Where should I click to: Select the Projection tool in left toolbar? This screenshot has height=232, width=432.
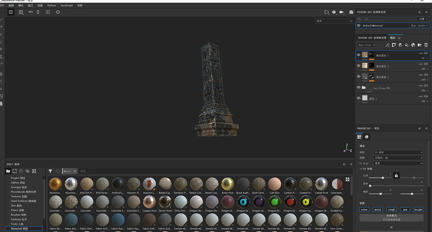coord(1,35)
